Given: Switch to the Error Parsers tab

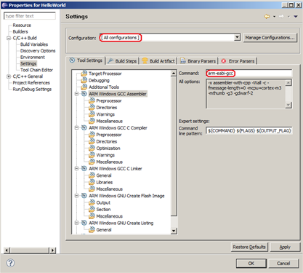Looking at the screenshot, I should point(238,61).
